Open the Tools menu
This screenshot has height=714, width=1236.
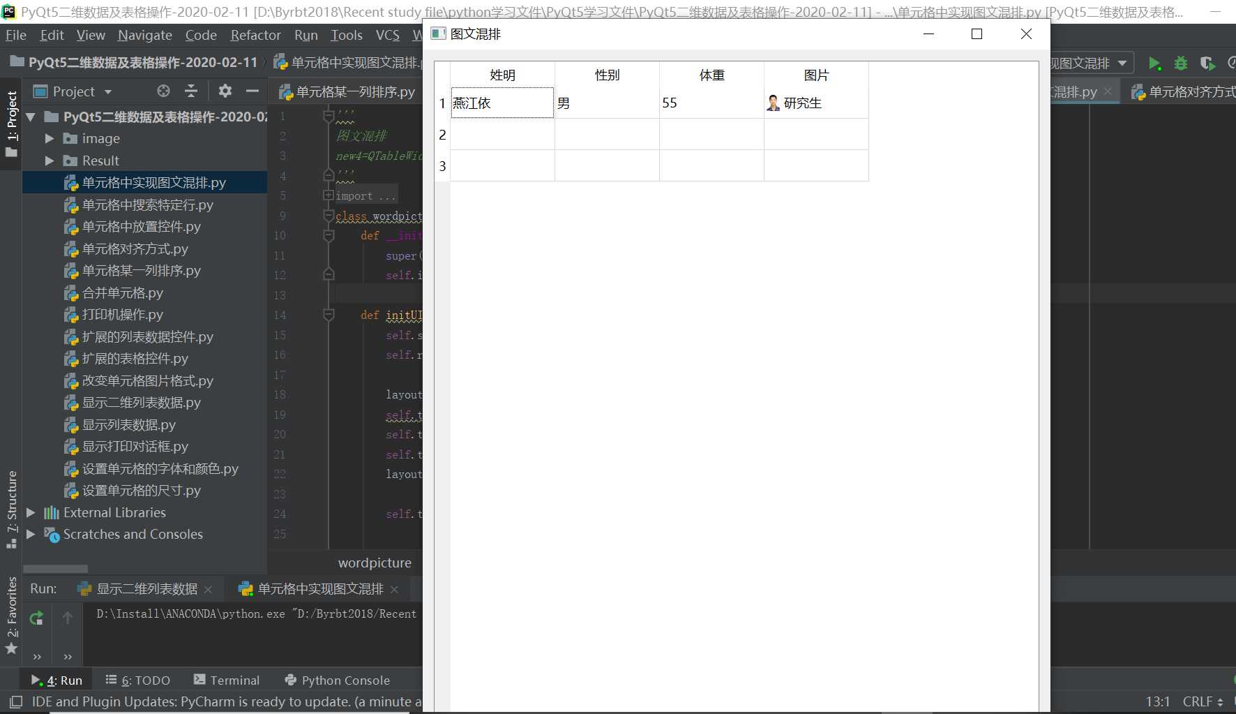[x=347, y=35]
